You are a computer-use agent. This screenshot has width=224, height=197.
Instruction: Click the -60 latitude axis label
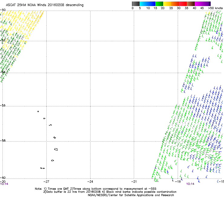coord(3,178)
